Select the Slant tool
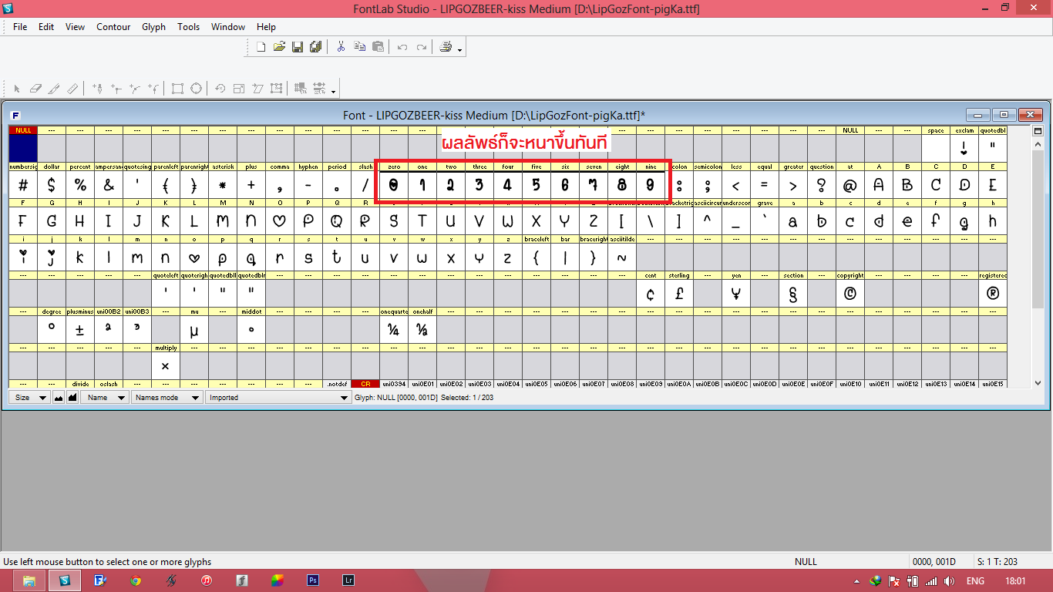Viewport: 1053px width, 592px height. coord(257,89)
